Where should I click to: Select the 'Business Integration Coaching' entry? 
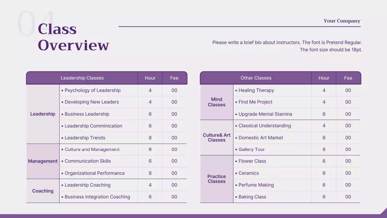click(x=97, y=197)
